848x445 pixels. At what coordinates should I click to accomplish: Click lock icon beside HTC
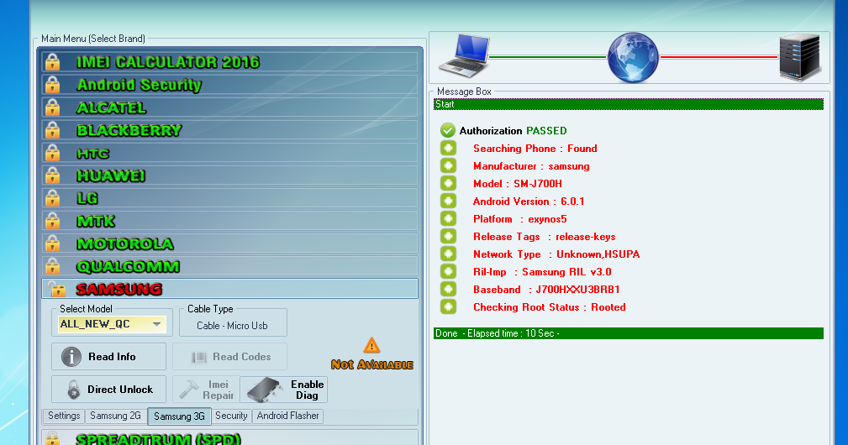pyautogui.click(x=52, y=153)
